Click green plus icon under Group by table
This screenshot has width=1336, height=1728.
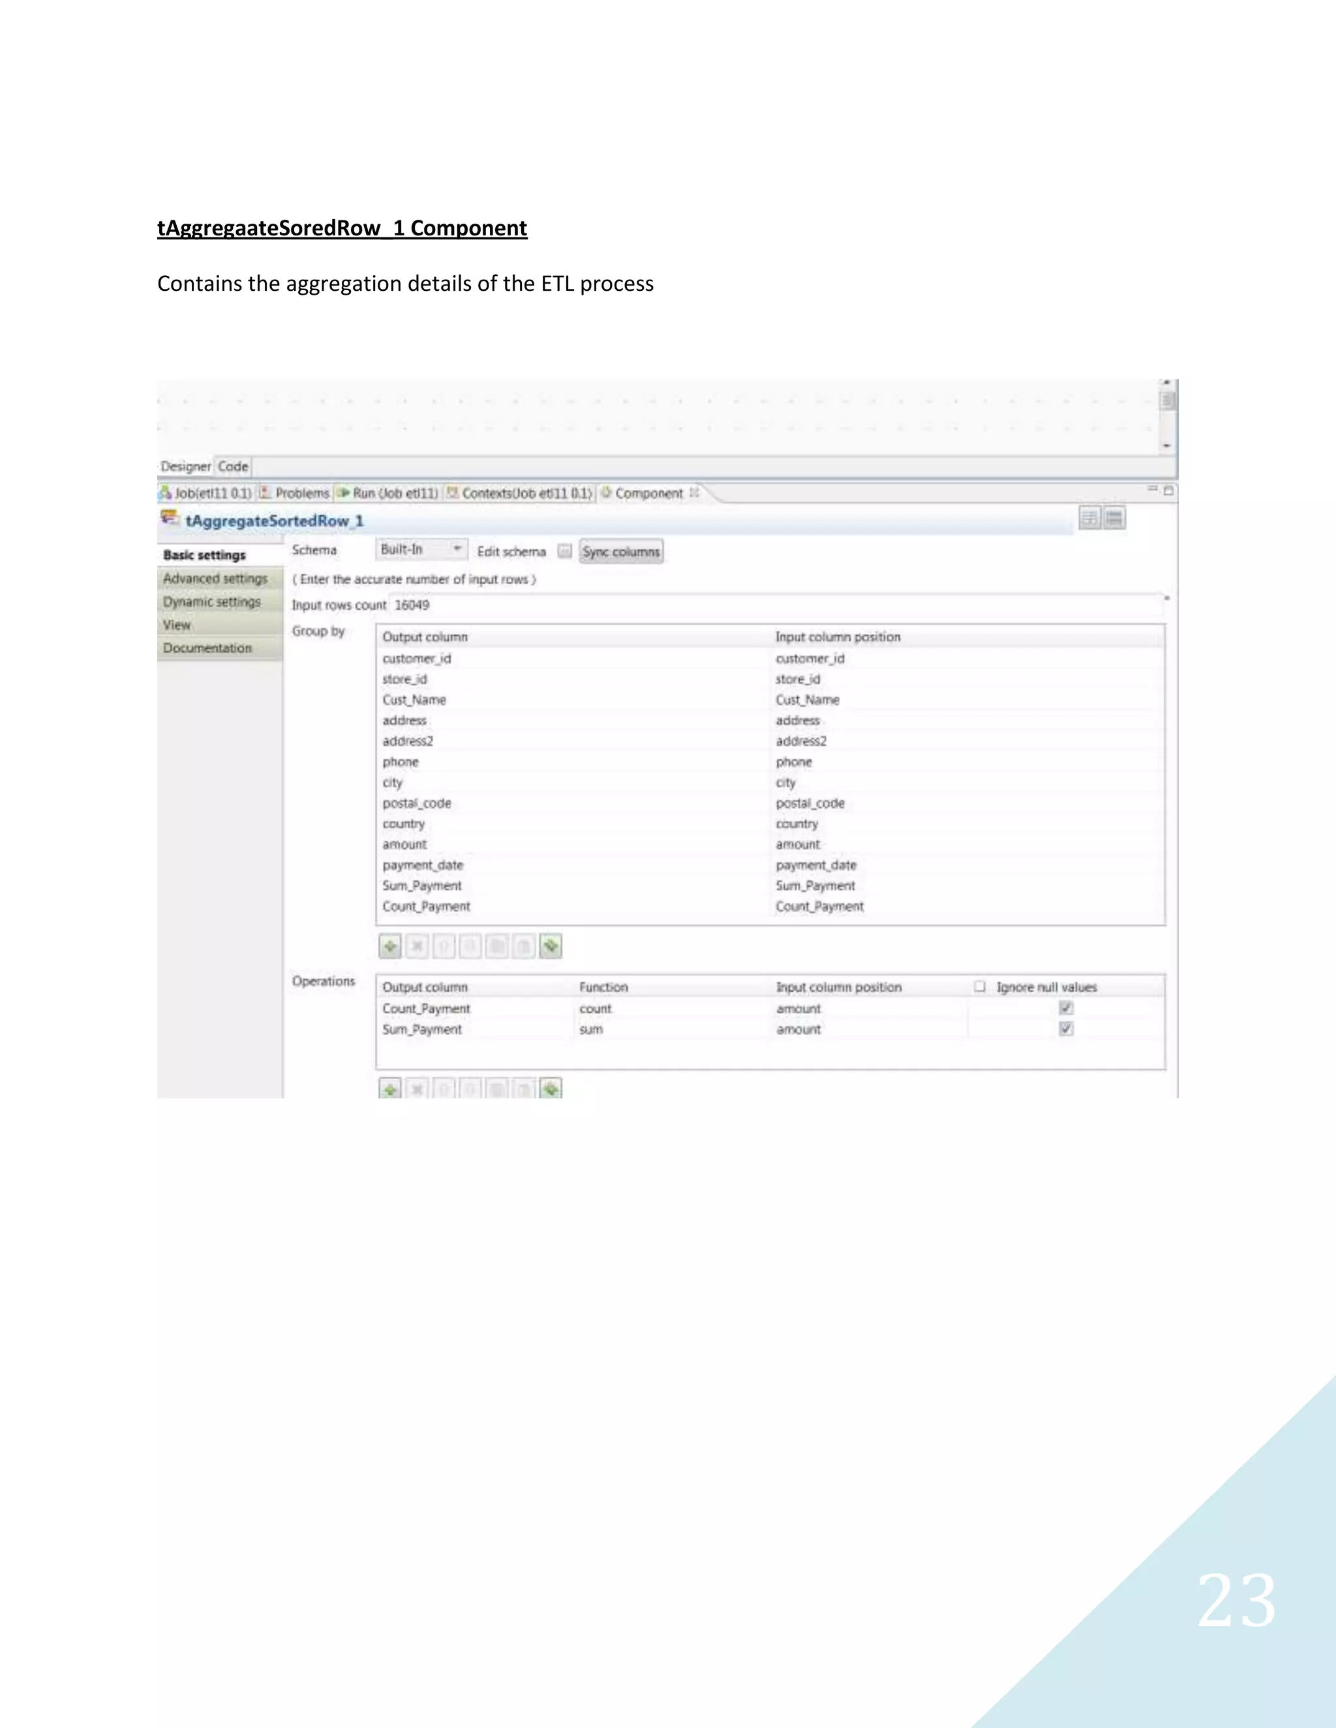pyautogui.click(x=390, y=946)
